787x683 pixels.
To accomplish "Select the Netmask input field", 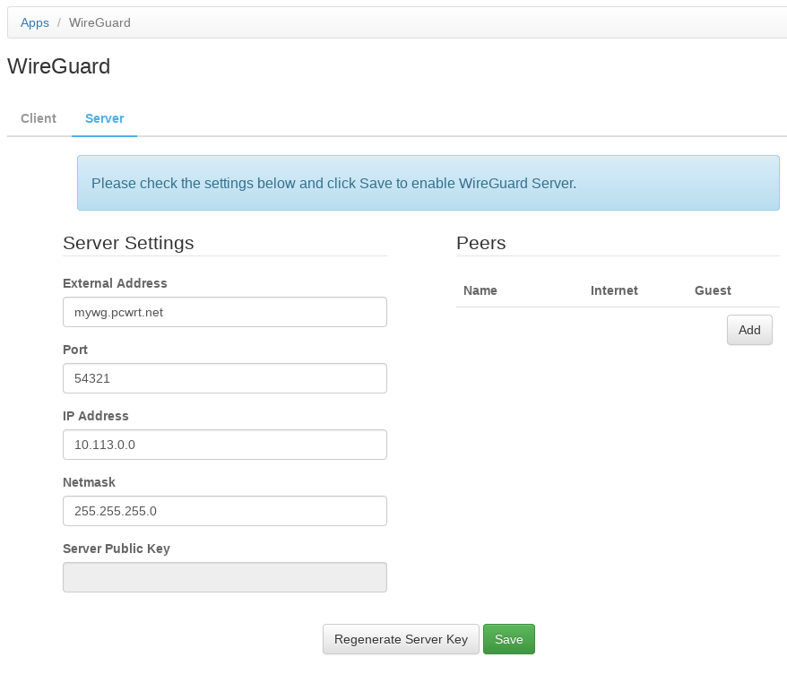I will tap(224, 511).
